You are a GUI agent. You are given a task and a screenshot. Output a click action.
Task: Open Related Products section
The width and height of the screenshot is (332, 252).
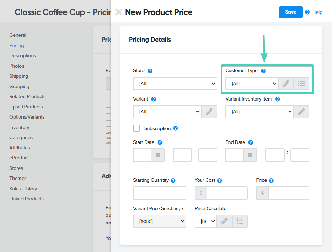click(x=27, y=97)
